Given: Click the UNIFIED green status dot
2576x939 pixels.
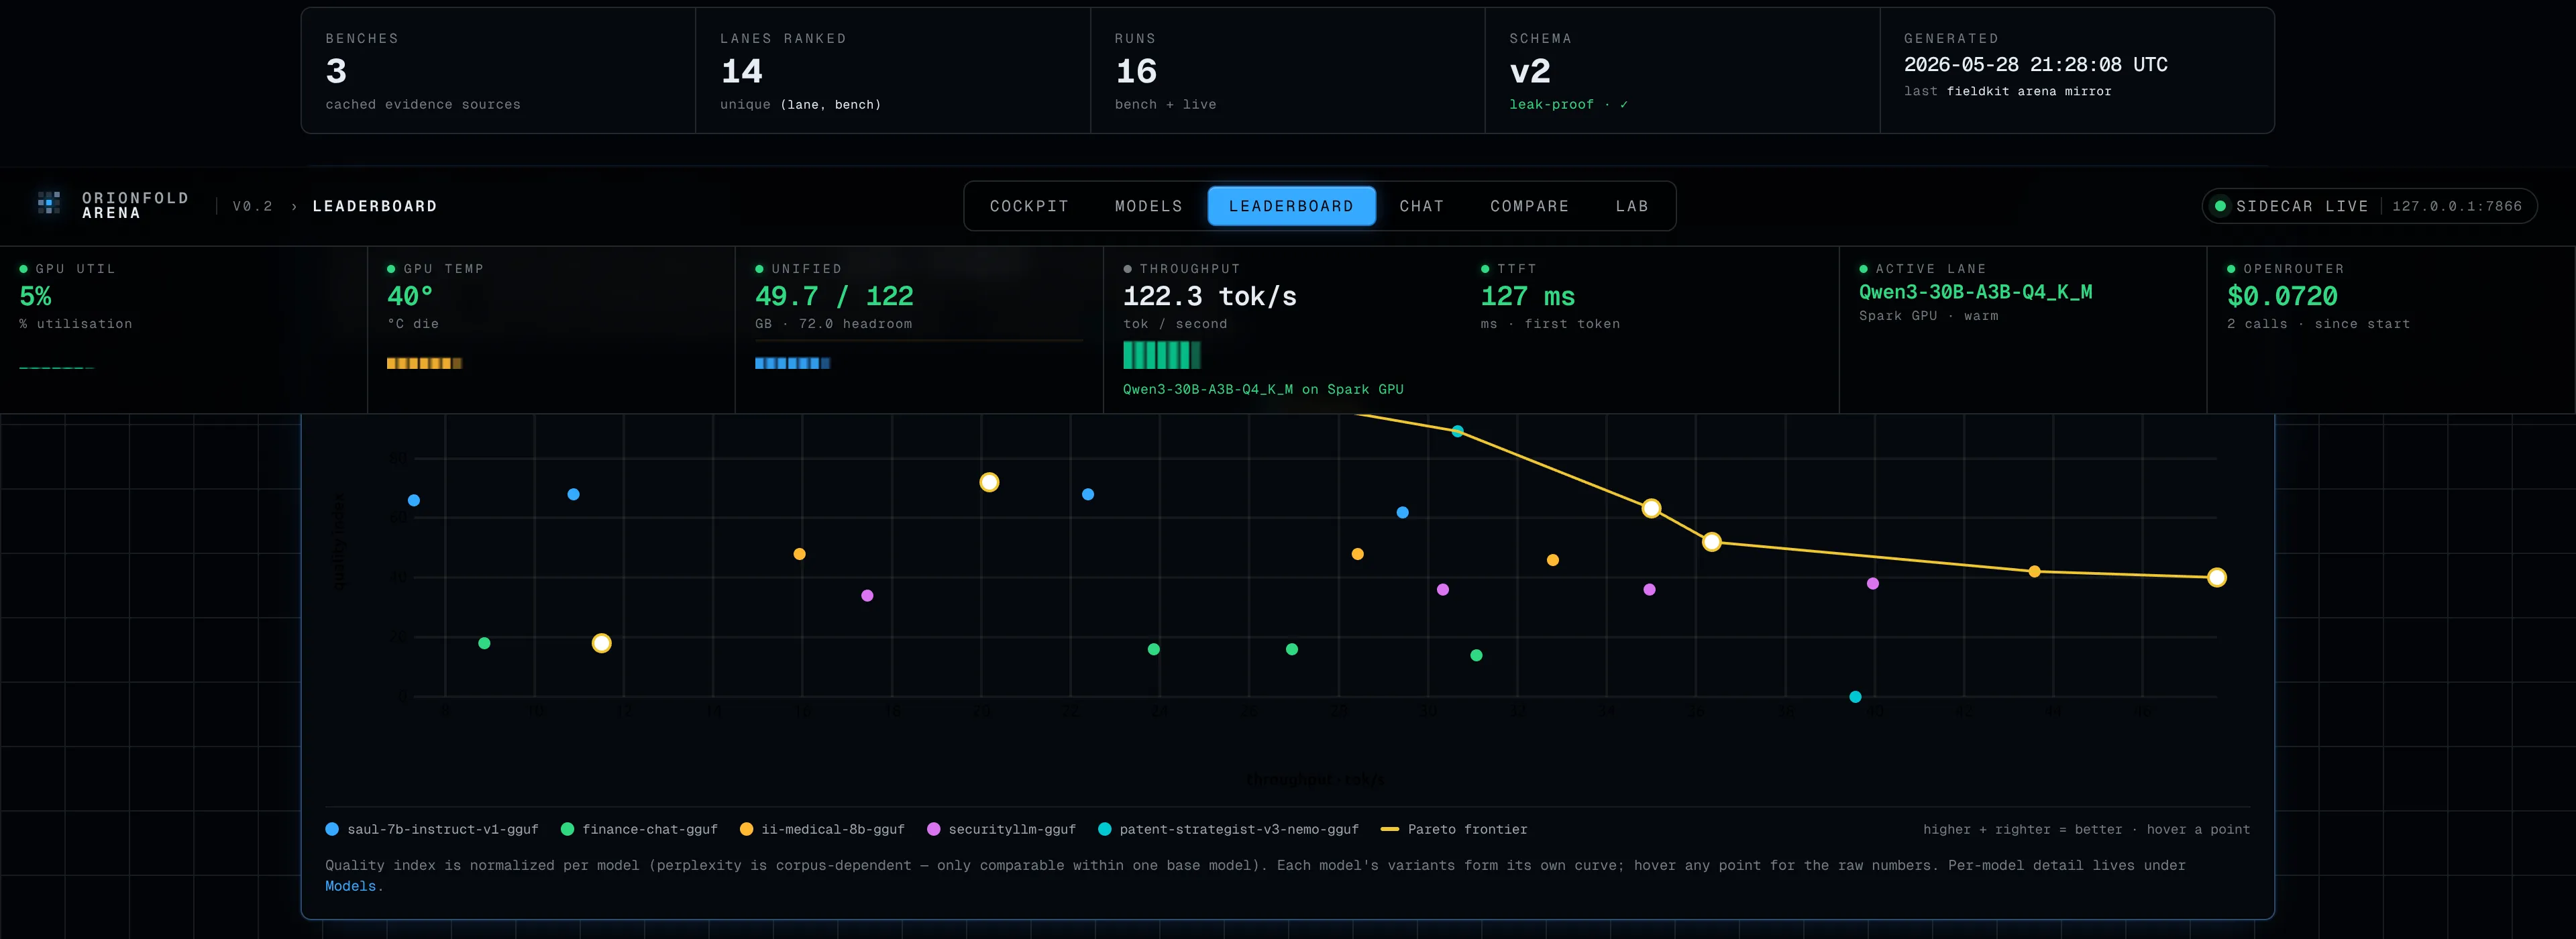Looking at the screenshot, I should click(759, 269).
